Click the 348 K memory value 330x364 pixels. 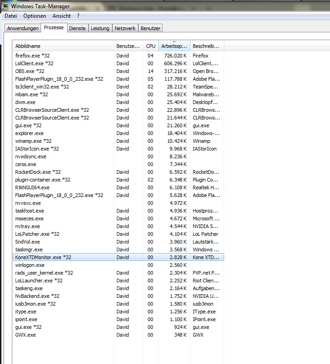(180, 335)
